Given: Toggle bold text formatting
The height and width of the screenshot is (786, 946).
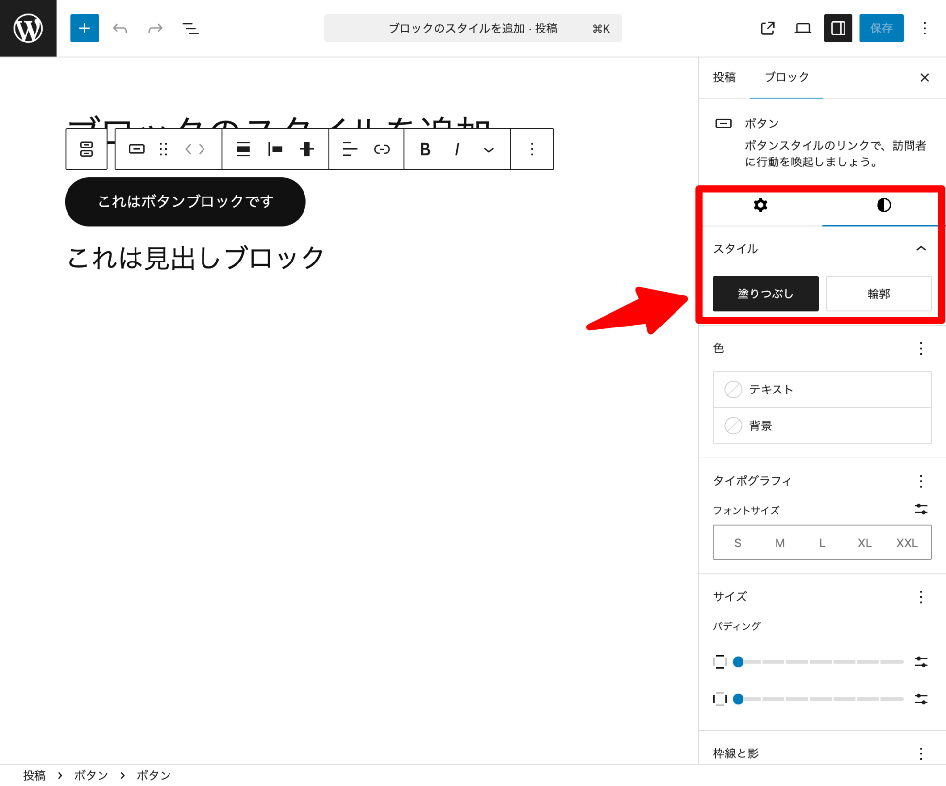Looking at the screenshot, I should tap(425, 149).
